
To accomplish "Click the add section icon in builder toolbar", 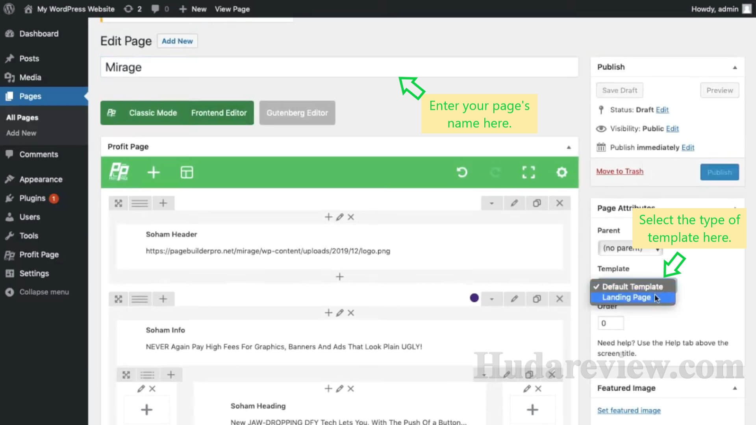I will coord(153,172).
